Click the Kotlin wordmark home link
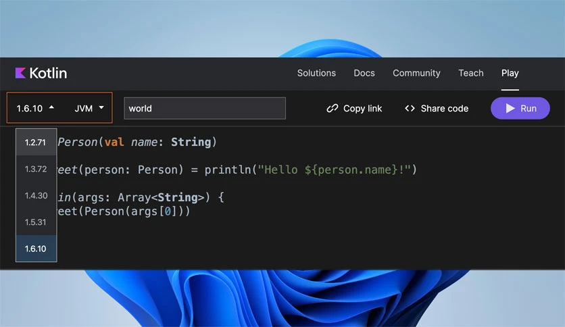Viewport: 565px width, 327px height. (x=48, y=73)
